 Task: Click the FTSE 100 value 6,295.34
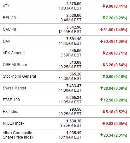click(74, 98)
